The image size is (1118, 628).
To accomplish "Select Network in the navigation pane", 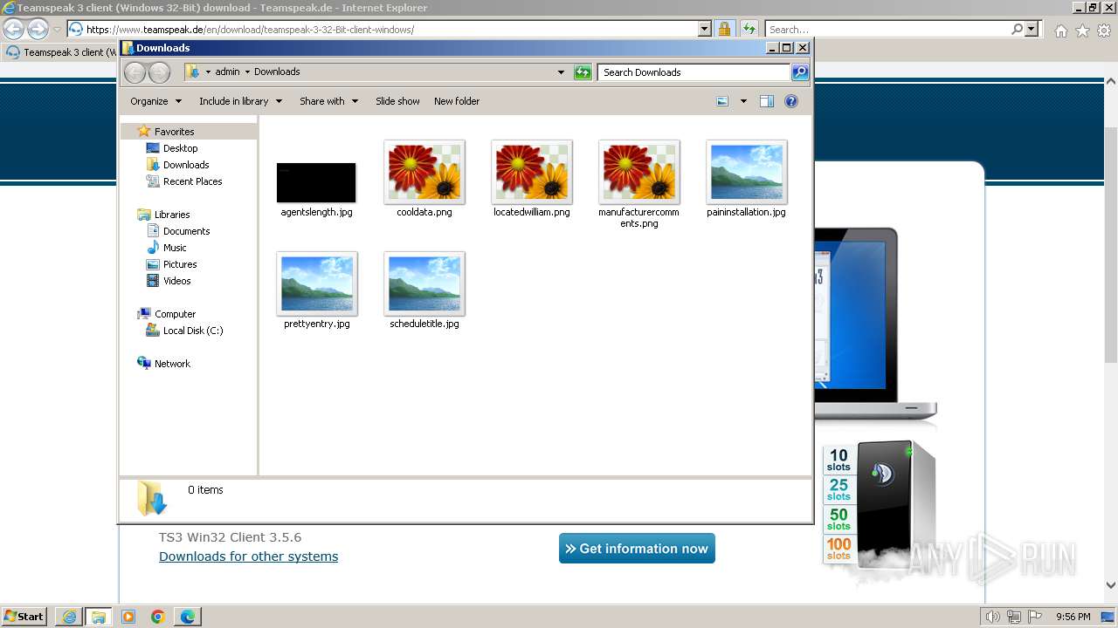I will (x=172, y=364).
